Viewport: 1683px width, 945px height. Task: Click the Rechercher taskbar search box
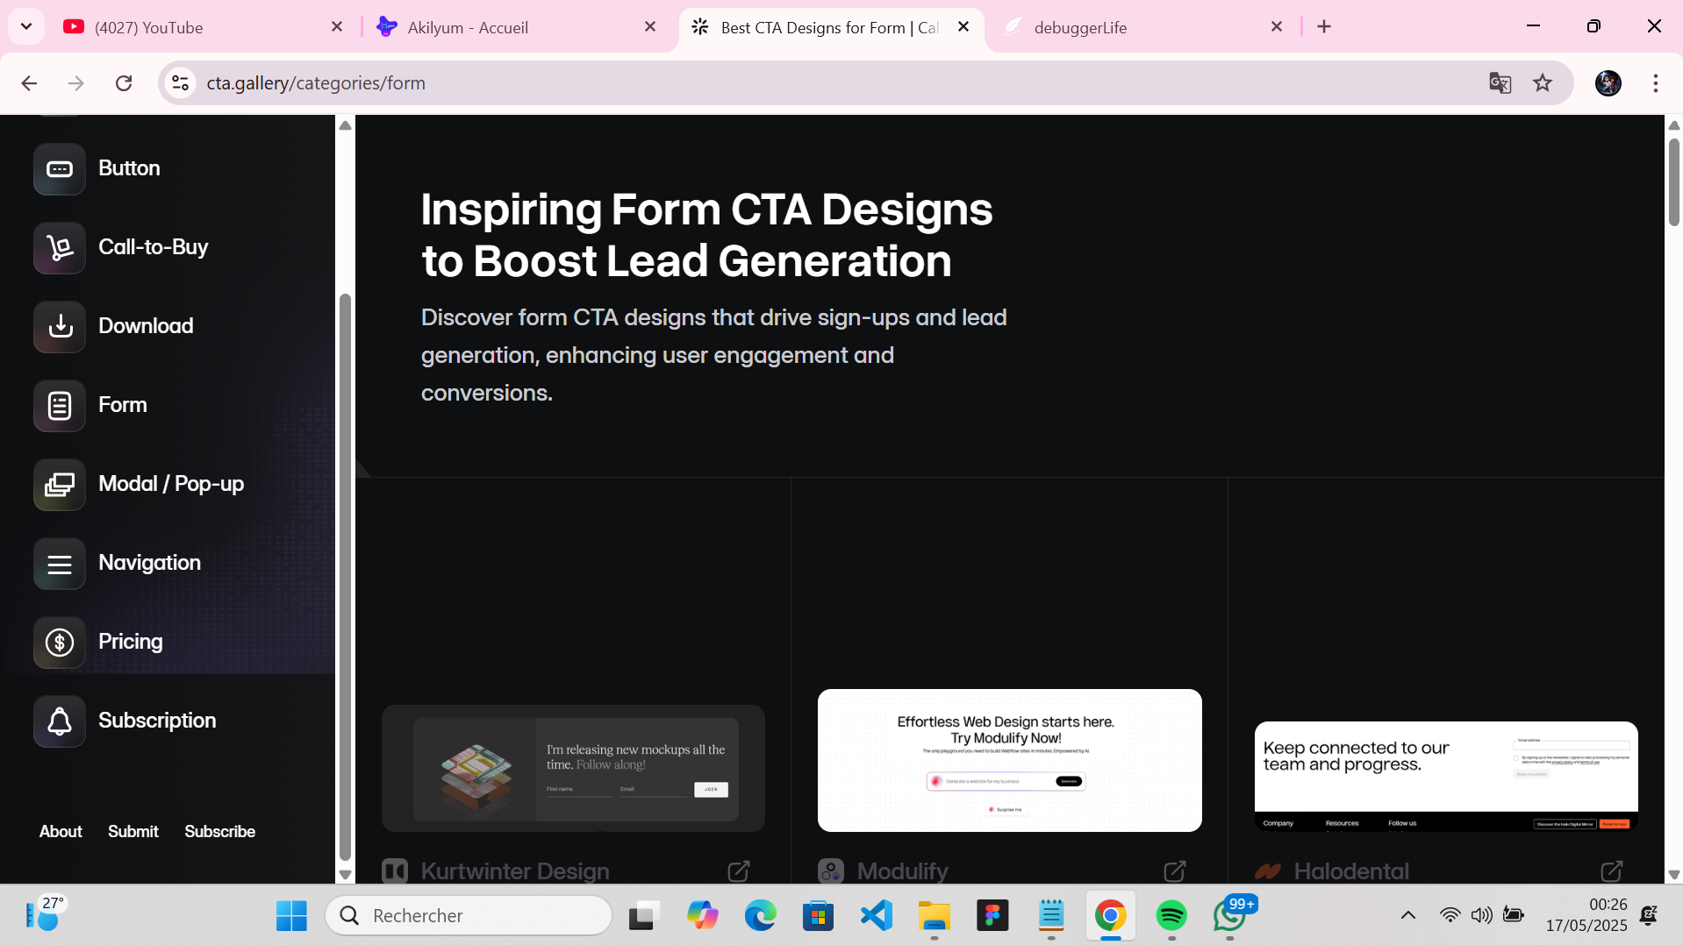pyautogui.click(x=469, y=916)
